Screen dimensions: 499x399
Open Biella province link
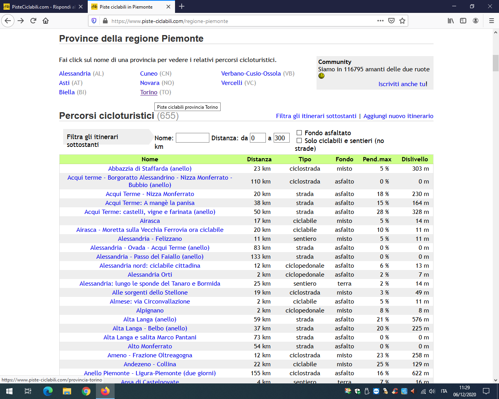coord(67,92)
